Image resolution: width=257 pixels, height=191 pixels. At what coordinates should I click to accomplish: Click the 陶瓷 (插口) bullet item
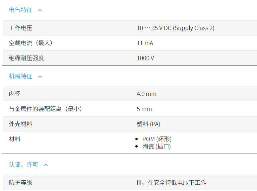(x=156, y=147)
